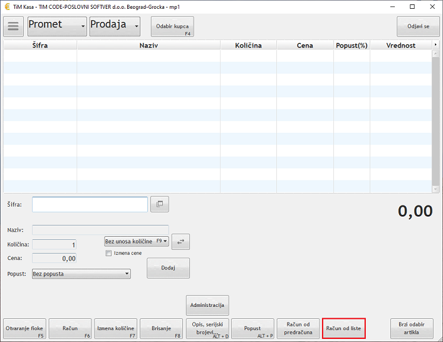Open Administracija
Image resolution: width=443 pixels, height=342 pixels.
click(x=207, y=305)
